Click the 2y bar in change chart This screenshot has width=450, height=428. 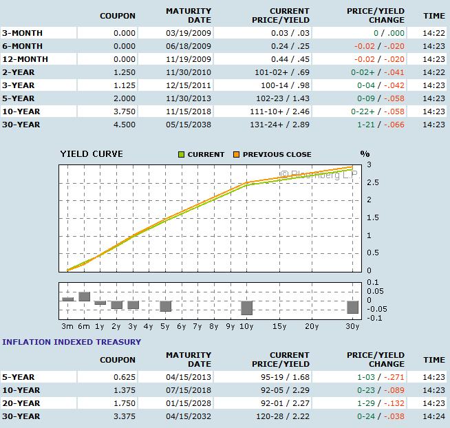tap(117, 305)
